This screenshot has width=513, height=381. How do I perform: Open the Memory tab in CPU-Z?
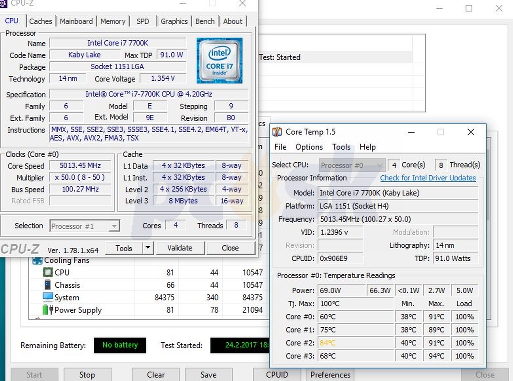[x=113, y=21]
